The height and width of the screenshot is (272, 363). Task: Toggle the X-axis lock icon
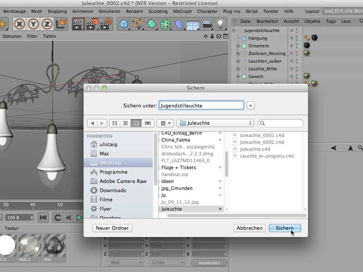(x=20, y=24)
